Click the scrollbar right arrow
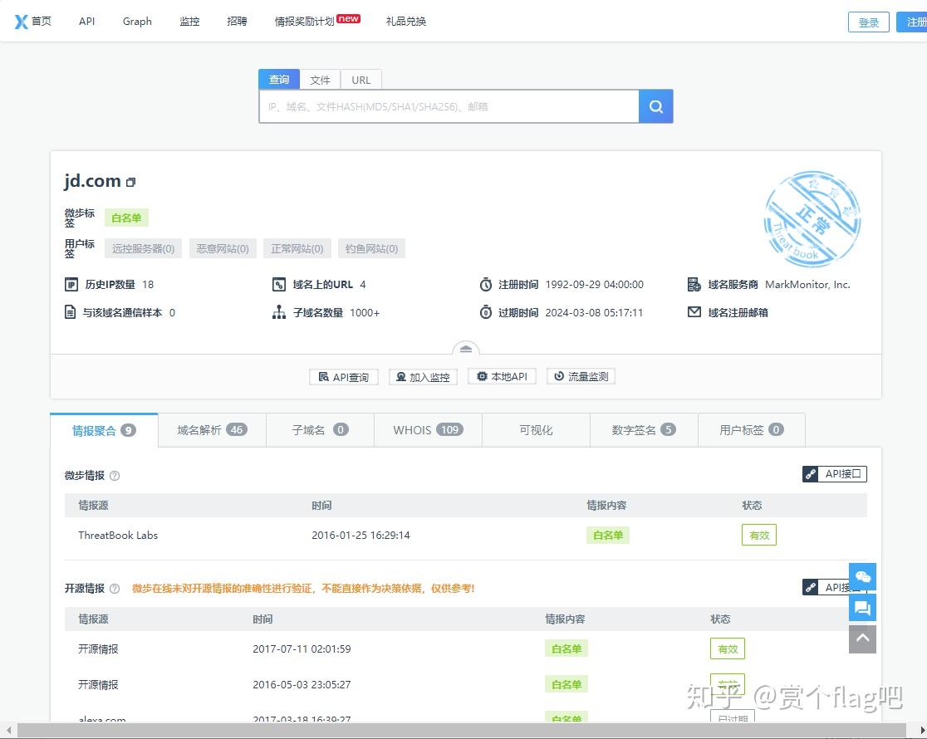Screen dimensions: 927x739 coord(922,730)
